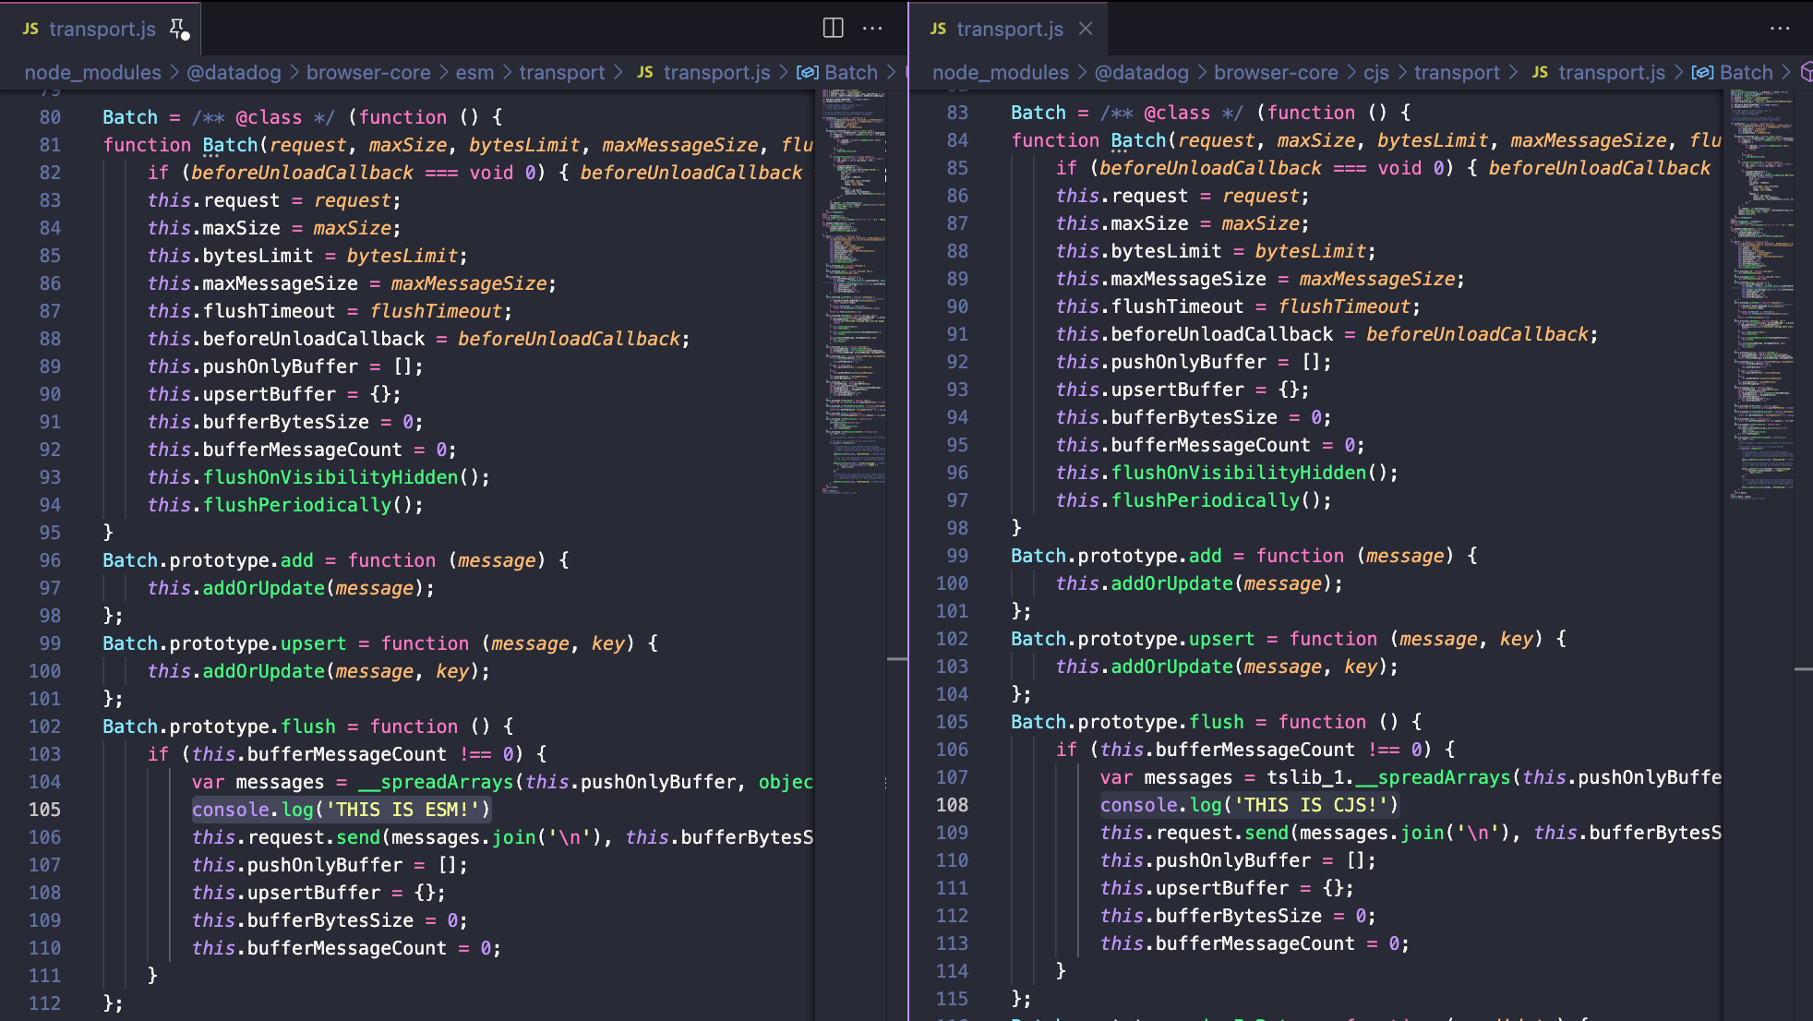
Task: Open More Actions menu in right editor group
Action: [x=1780, y=28]
